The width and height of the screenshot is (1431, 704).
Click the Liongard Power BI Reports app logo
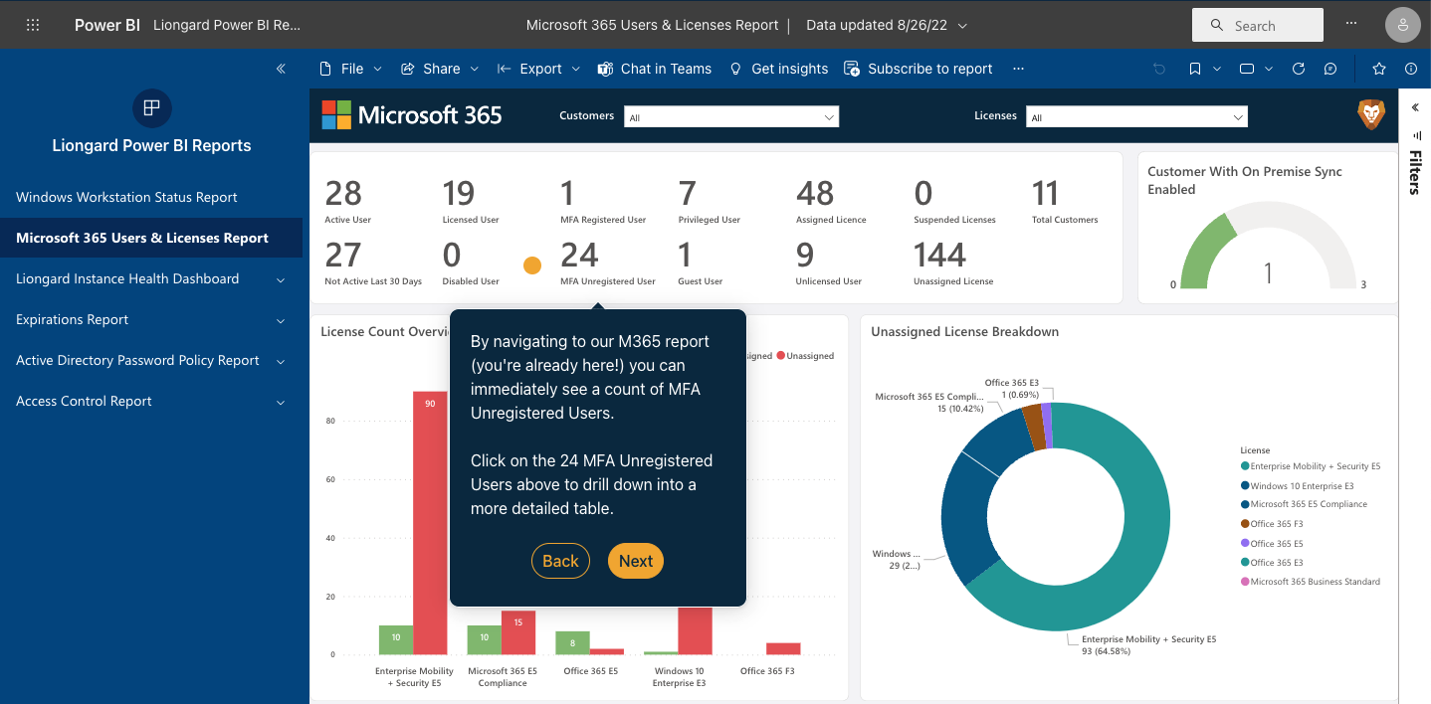pos(151,108)
